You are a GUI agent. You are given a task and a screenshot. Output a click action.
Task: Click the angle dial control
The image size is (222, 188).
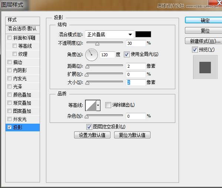(x=92, y=55)
